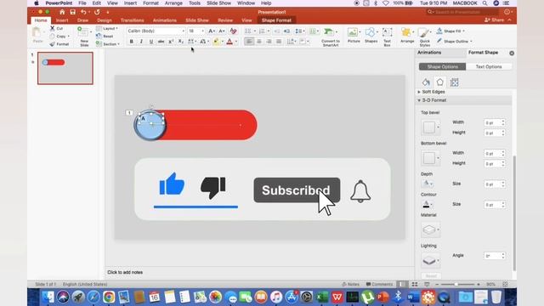Click the Convert to SmartArt icon
This screenshot has width=544, height=306.
click(328, 32)
